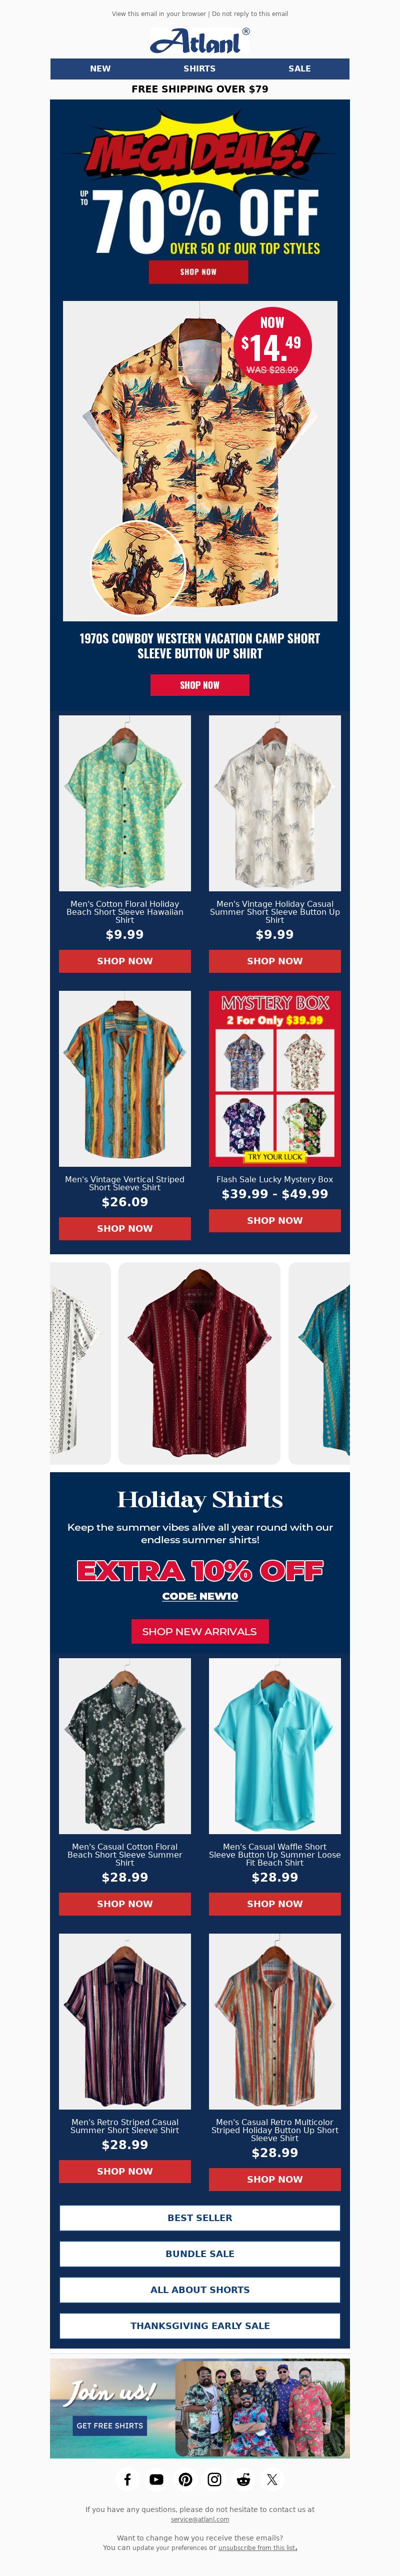Viewport: 400px width, 2576px height.
Task: Click SHOP NOW under 70% OFF banner
Action: click(x=198, y=272)
